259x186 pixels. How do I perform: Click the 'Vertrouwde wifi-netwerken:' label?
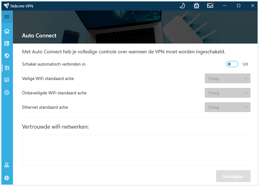[55, 127]
